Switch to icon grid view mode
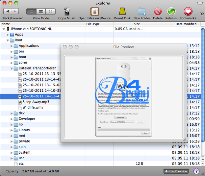This screenshot has width=205, height=176. tap(50, 12)
